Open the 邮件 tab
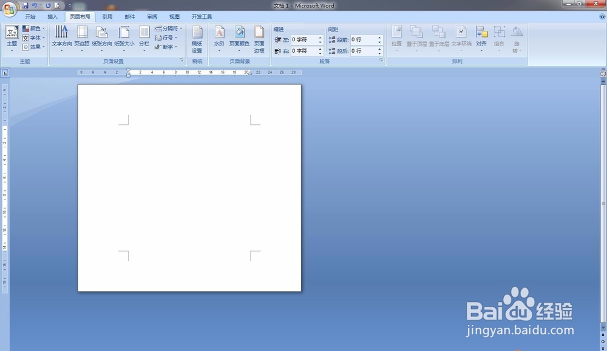The height and width of the screenshot is (351, 607). 130,16
